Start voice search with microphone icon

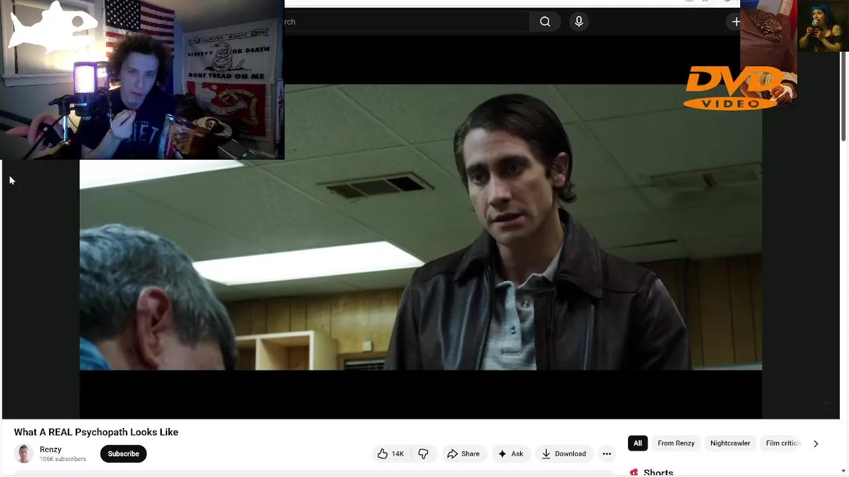(579, 22)
